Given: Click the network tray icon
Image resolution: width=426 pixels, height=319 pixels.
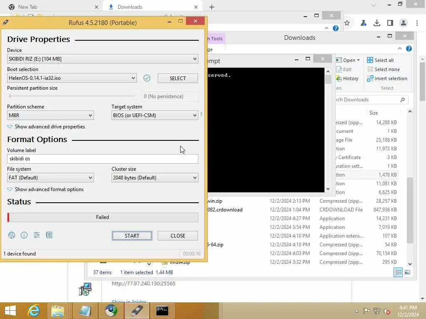Looking at the screenshot, I should [x=376, y=311].
